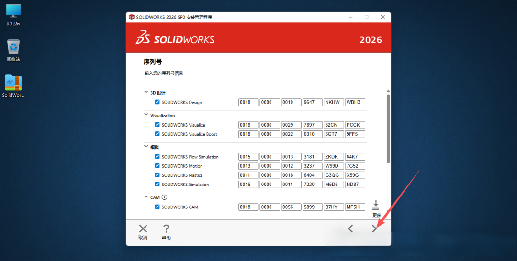517x261 pixels.
Task: Toggle SOLIDWORKS Flow Simulation checkbox
Action: click(x=157, y=157)
